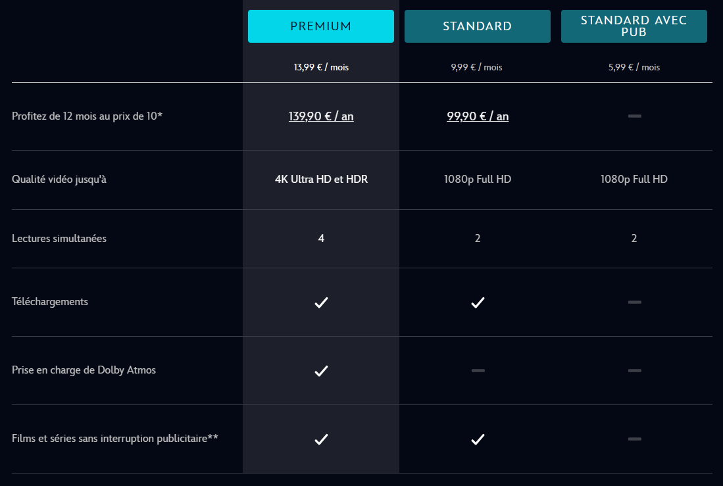Click the 4K Ultra HD et HDR cell

tap(321, 179)
